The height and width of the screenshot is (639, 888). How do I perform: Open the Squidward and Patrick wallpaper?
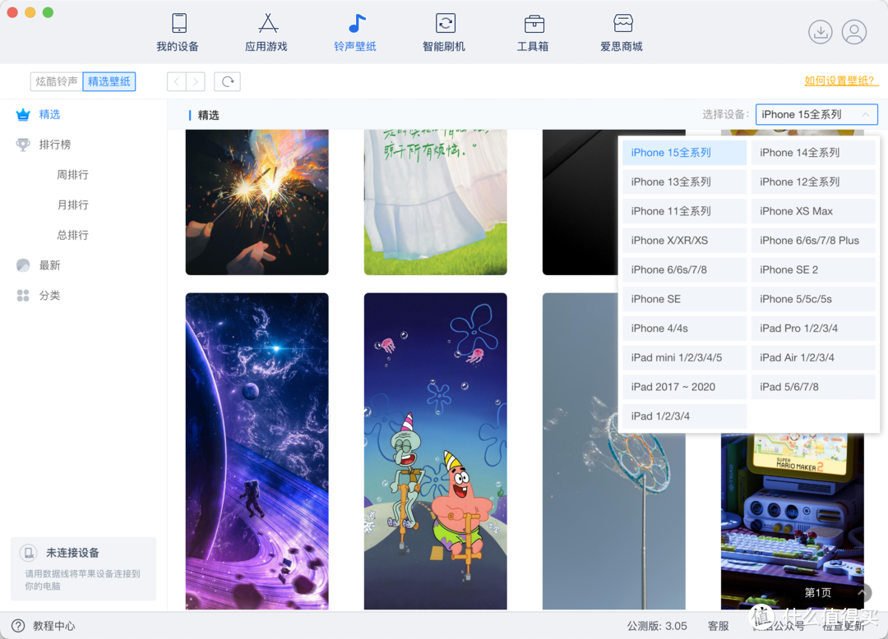(x=436, y=451)
